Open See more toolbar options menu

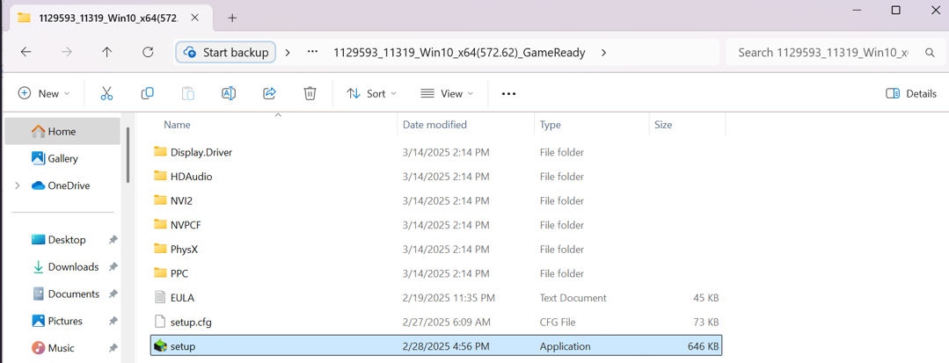[x=508, y=93]
